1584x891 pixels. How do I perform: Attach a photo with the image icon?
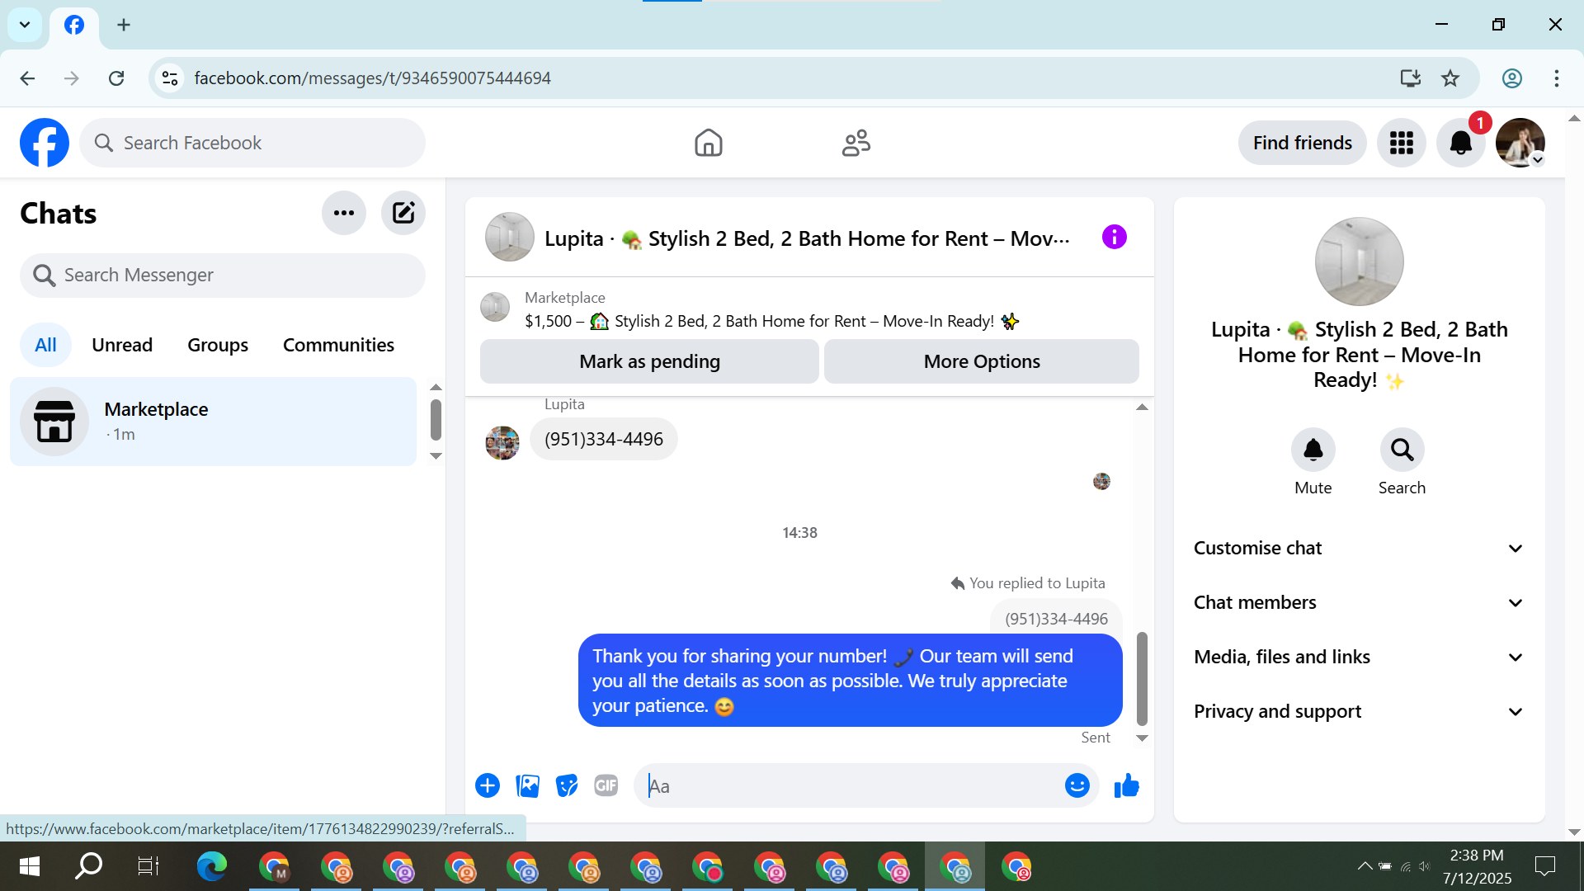pyautogui.click(x=527, y=786)
